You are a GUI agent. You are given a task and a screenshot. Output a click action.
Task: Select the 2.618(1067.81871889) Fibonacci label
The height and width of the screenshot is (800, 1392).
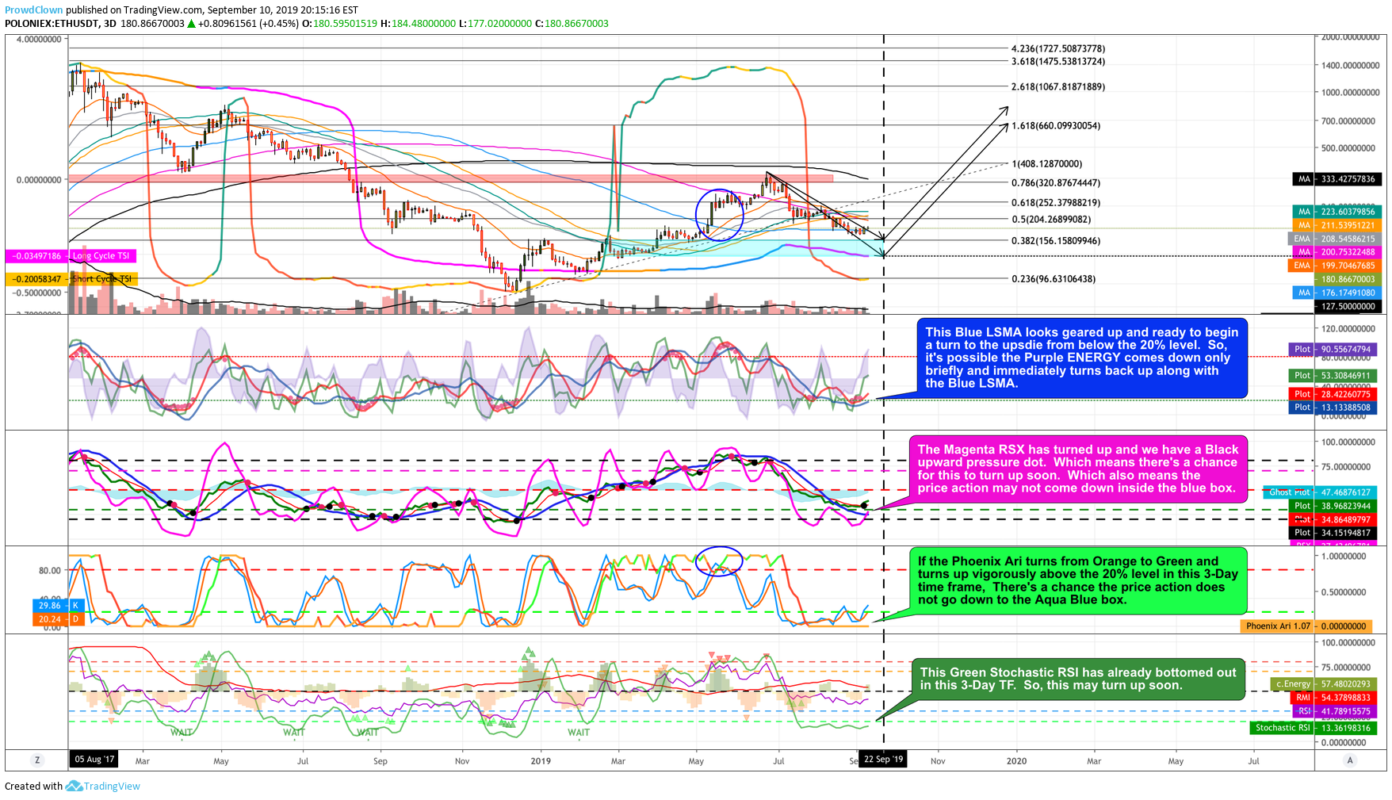click(1057, 87)
